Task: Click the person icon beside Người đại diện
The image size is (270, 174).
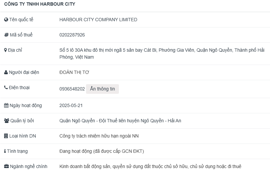Action: tap(6, 72)
